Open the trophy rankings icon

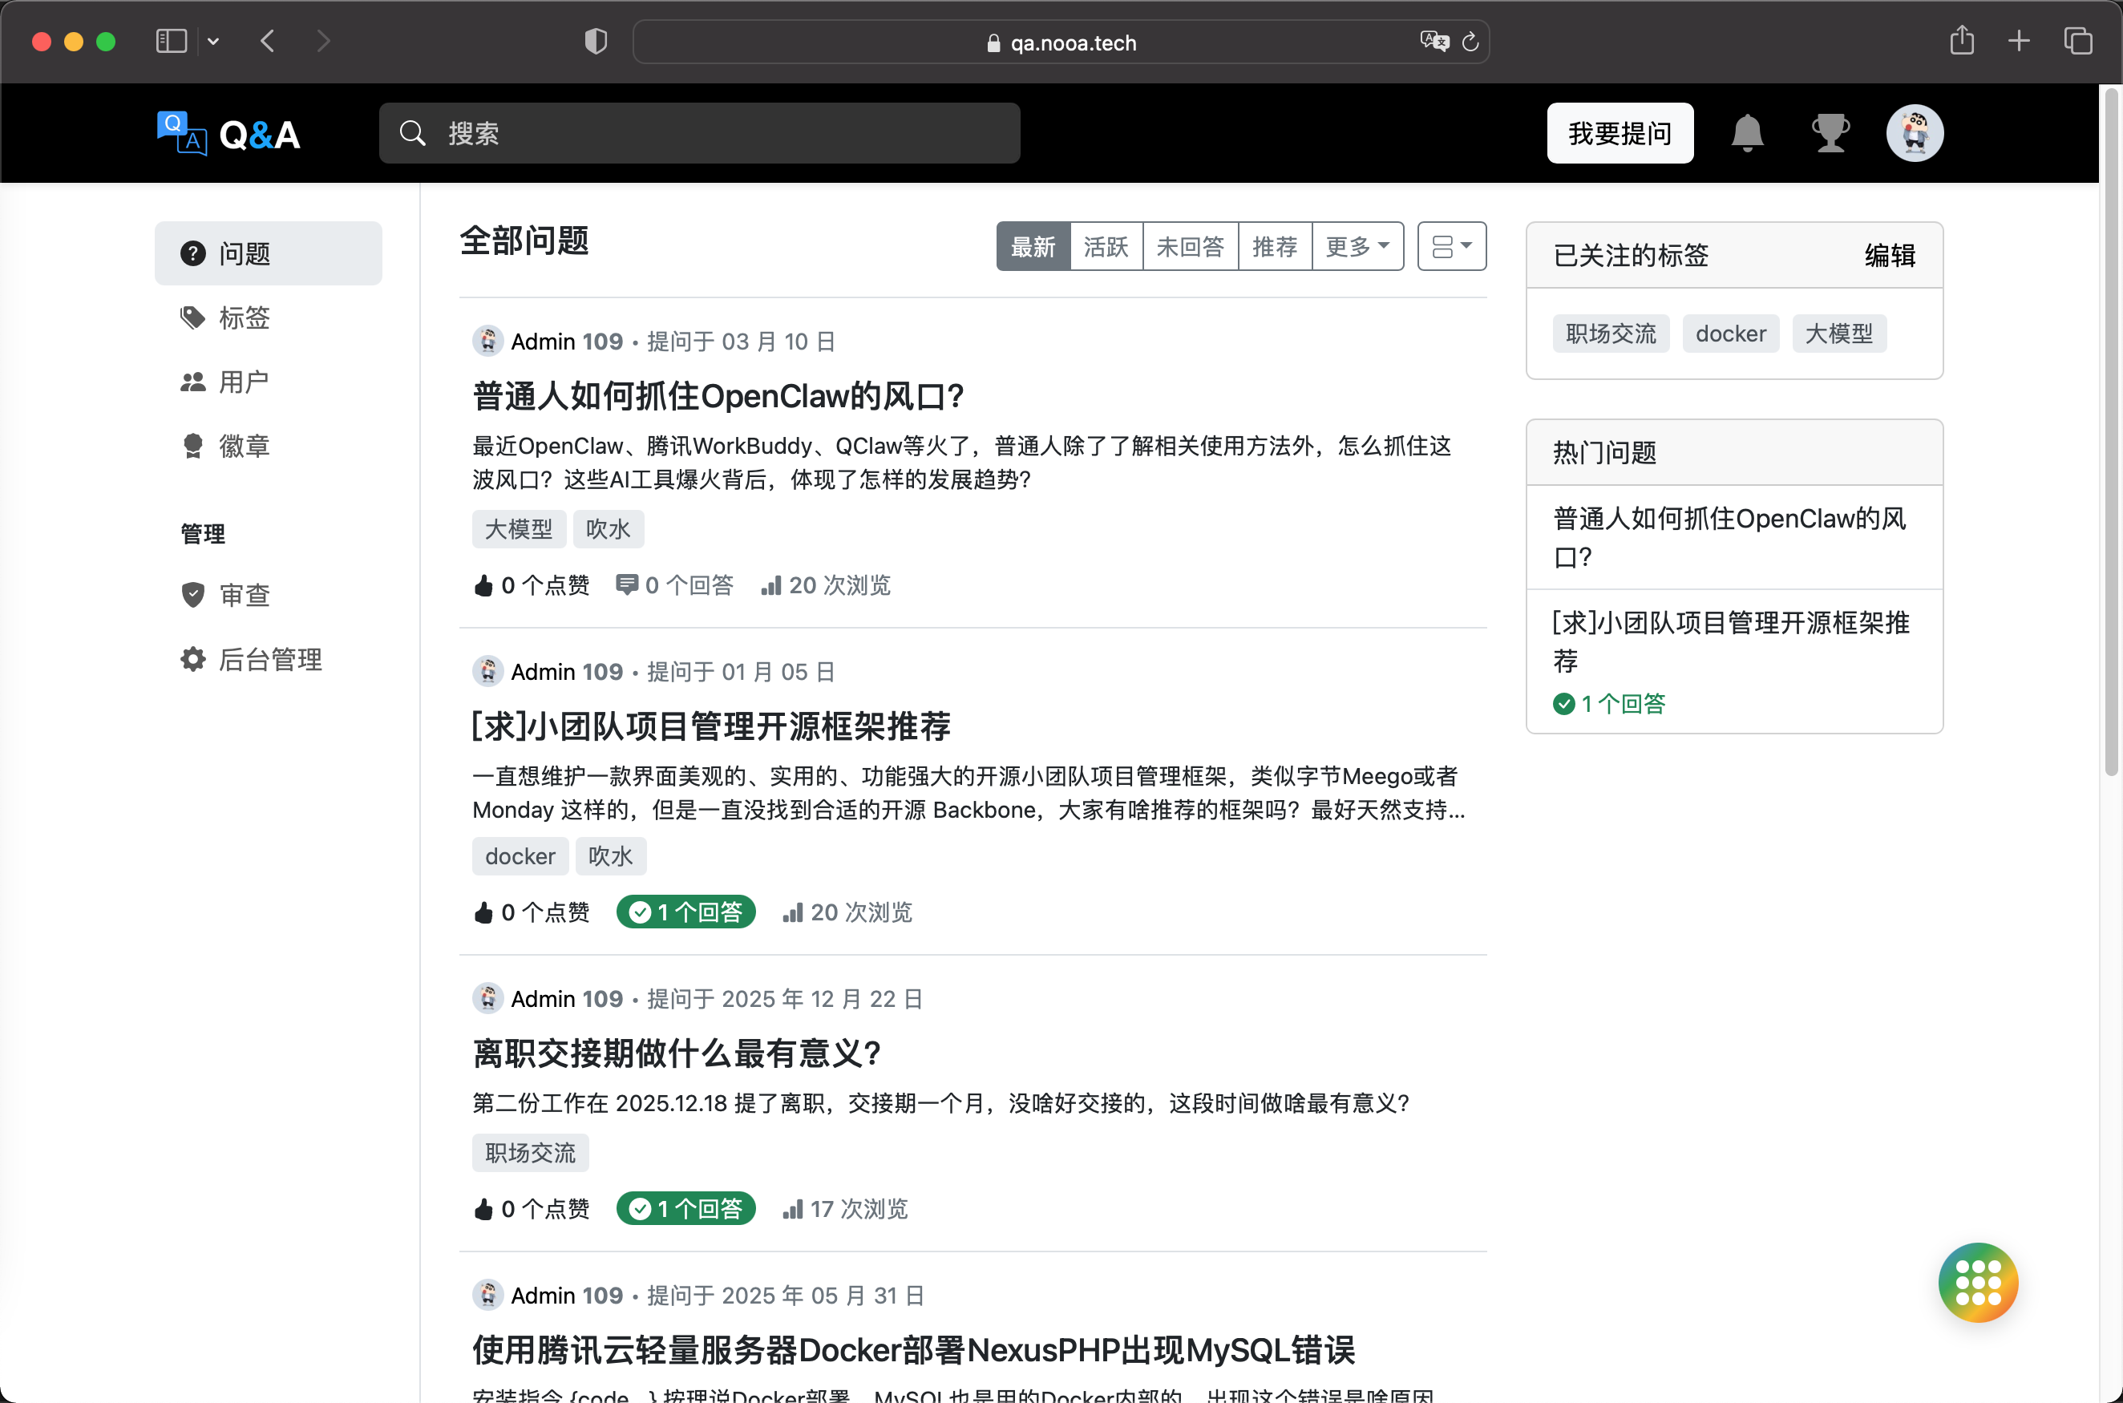(x=1830, y=133)
